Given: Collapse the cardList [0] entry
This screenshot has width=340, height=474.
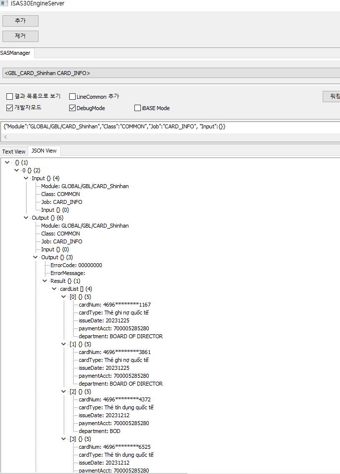Looking at the screenshot, I should coord(64,297).
